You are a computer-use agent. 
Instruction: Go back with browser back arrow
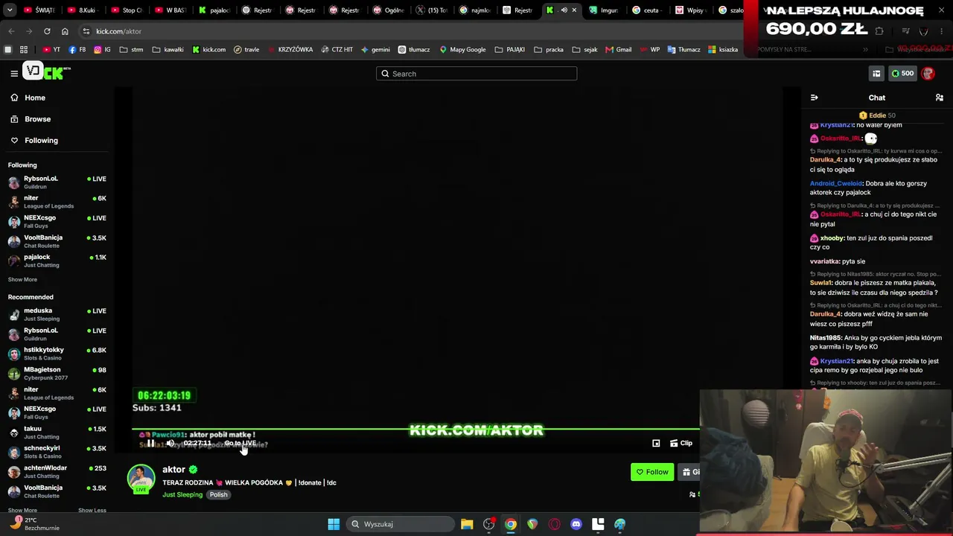[x=11, y=31]
